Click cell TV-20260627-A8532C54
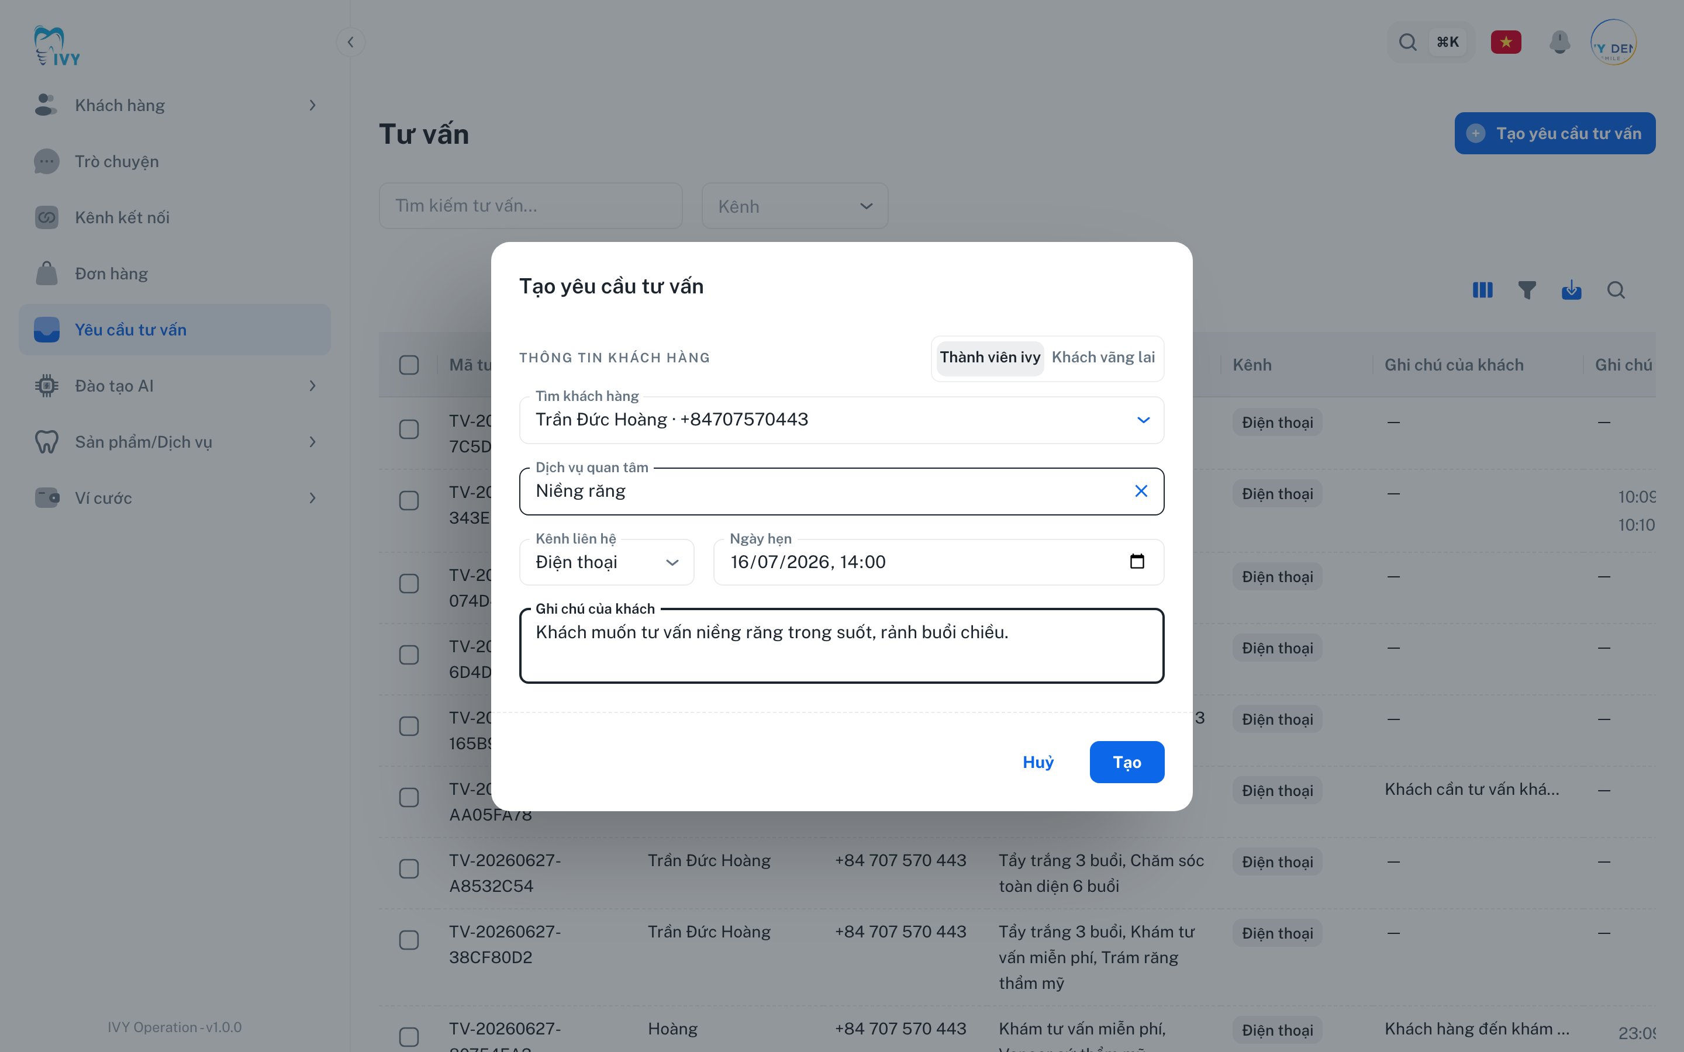This screenshot has width=1684, height=1052. coord(505,873)
